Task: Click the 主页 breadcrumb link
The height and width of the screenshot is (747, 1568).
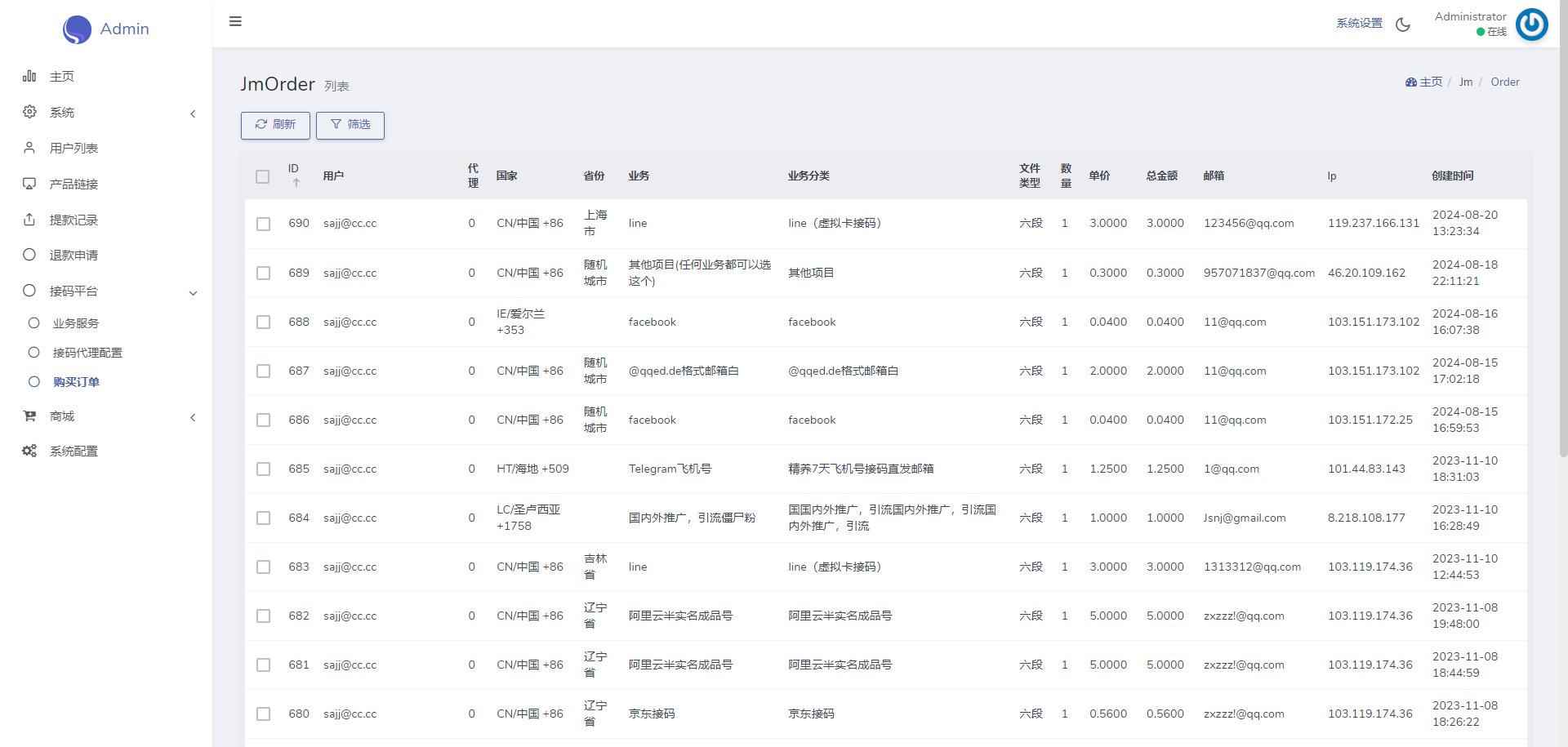Action: pos(1424,82)
